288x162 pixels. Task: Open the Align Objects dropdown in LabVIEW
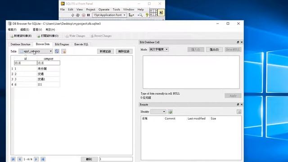pyautogui.click(x=131, y=15)
